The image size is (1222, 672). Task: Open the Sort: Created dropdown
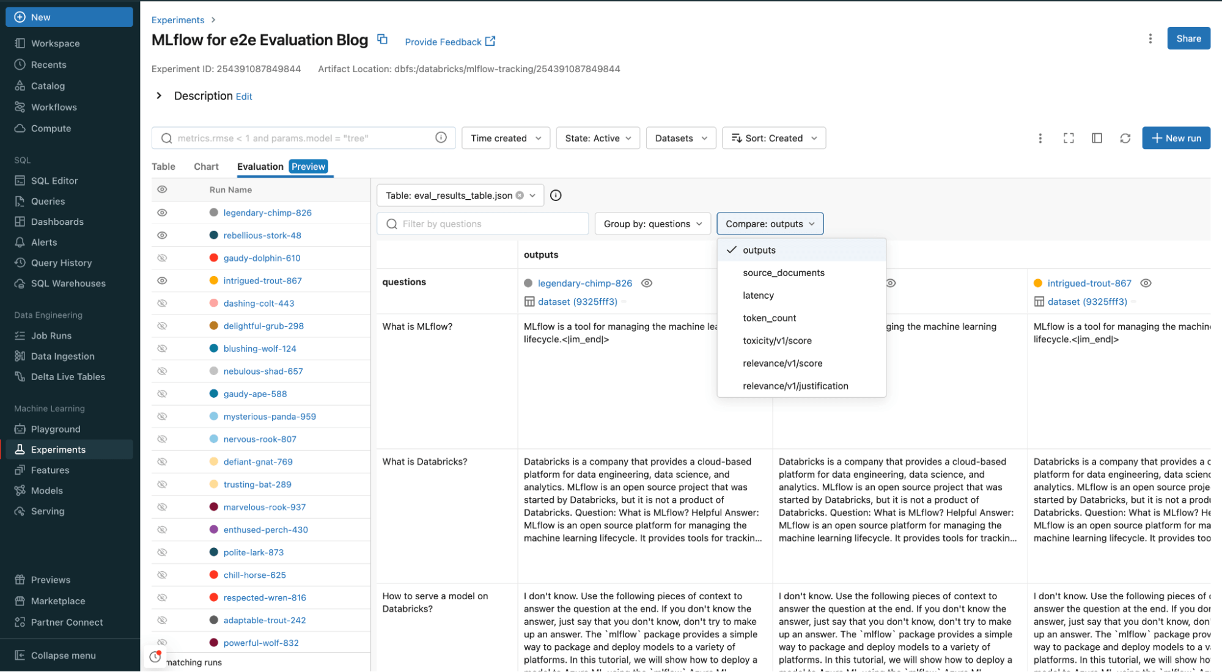[x=773, y=138]
